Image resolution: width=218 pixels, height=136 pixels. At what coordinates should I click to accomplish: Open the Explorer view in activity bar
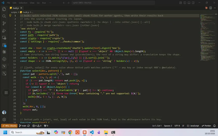tap(4, 9)
